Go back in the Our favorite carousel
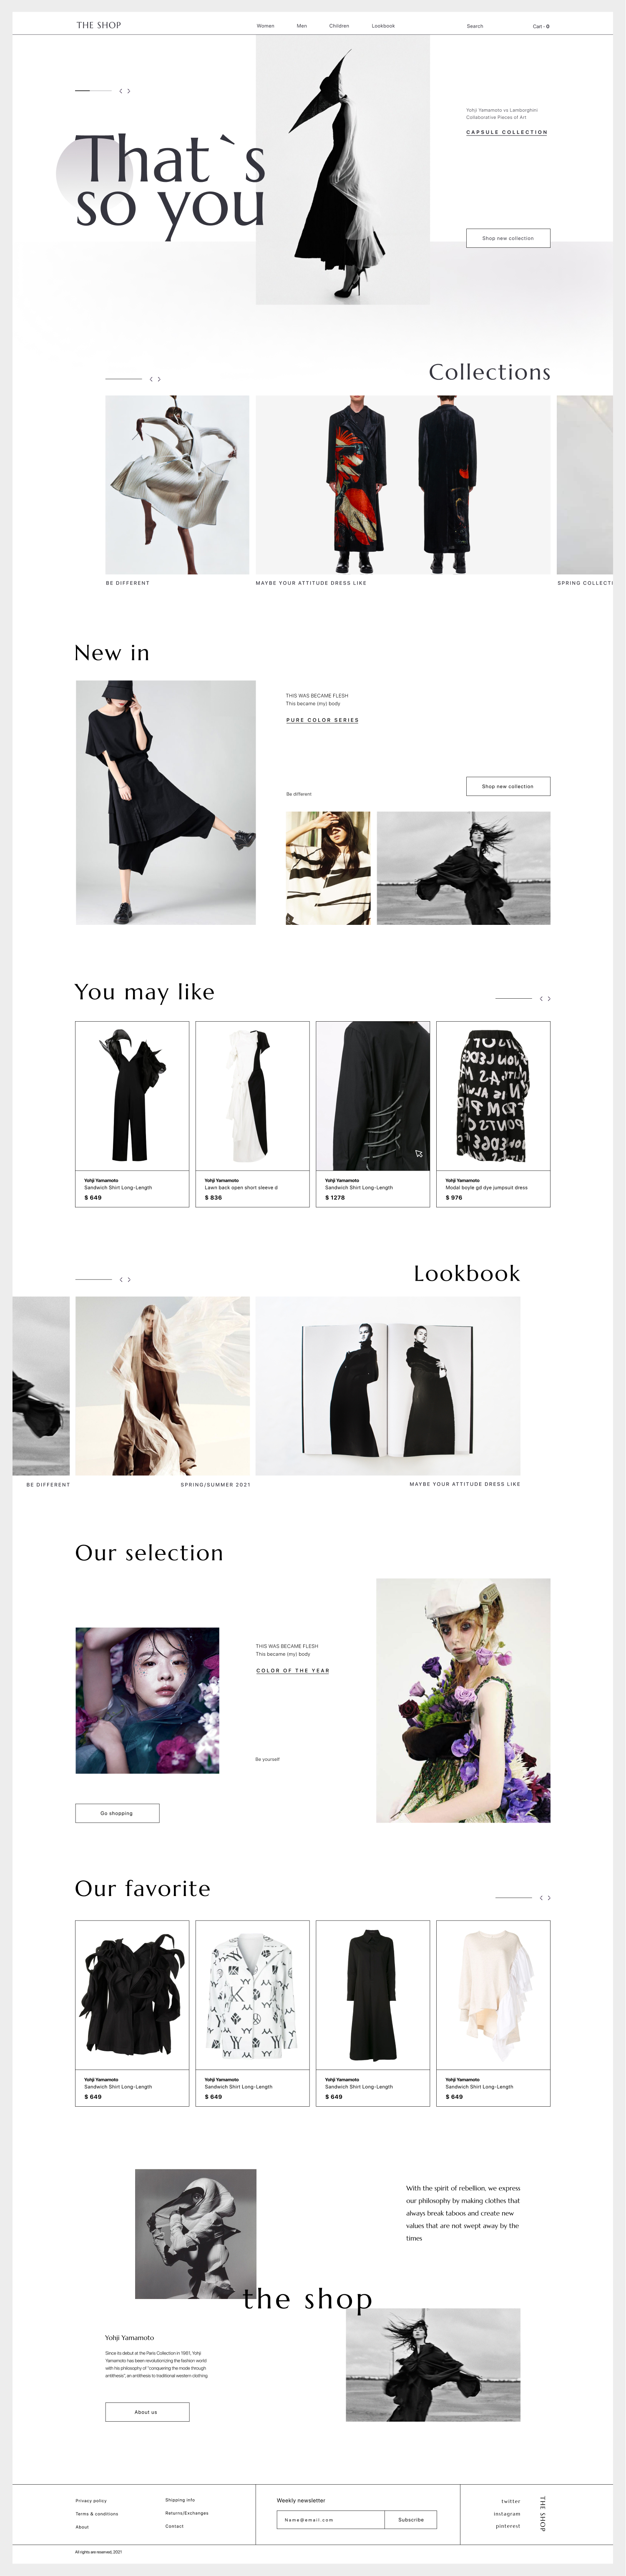The width and height of the screenshot is (626, 2576). [x=541, y=1897]
